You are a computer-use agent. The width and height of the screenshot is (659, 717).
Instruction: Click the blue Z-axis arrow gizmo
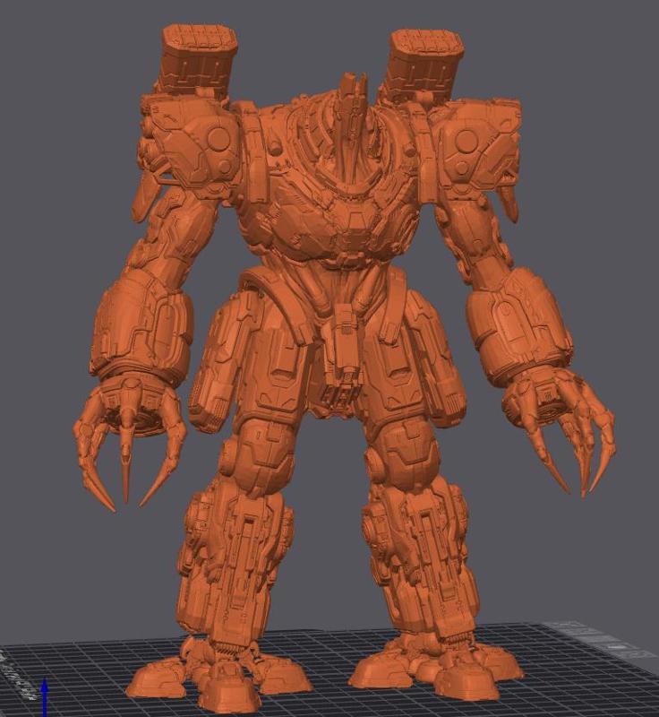tap(45, 698)
